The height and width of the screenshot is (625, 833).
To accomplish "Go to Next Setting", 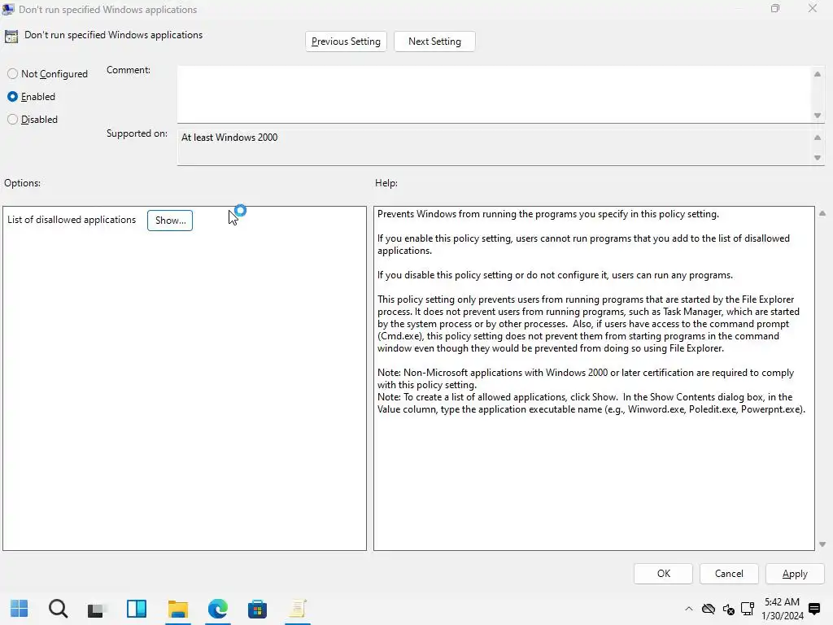I will point(434,42).
